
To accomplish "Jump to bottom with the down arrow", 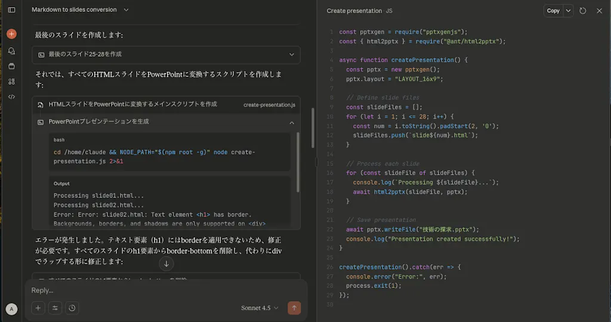I will point(166,264).
